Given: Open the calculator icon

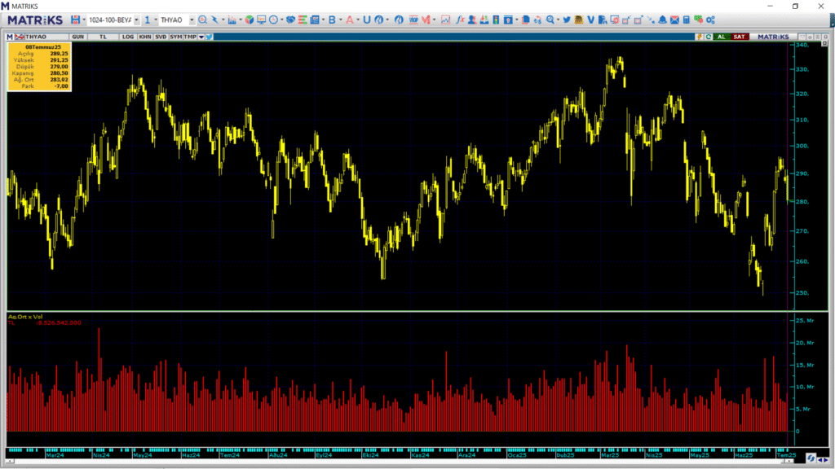Looking at the screenshot, I should [x=687, y=20].
